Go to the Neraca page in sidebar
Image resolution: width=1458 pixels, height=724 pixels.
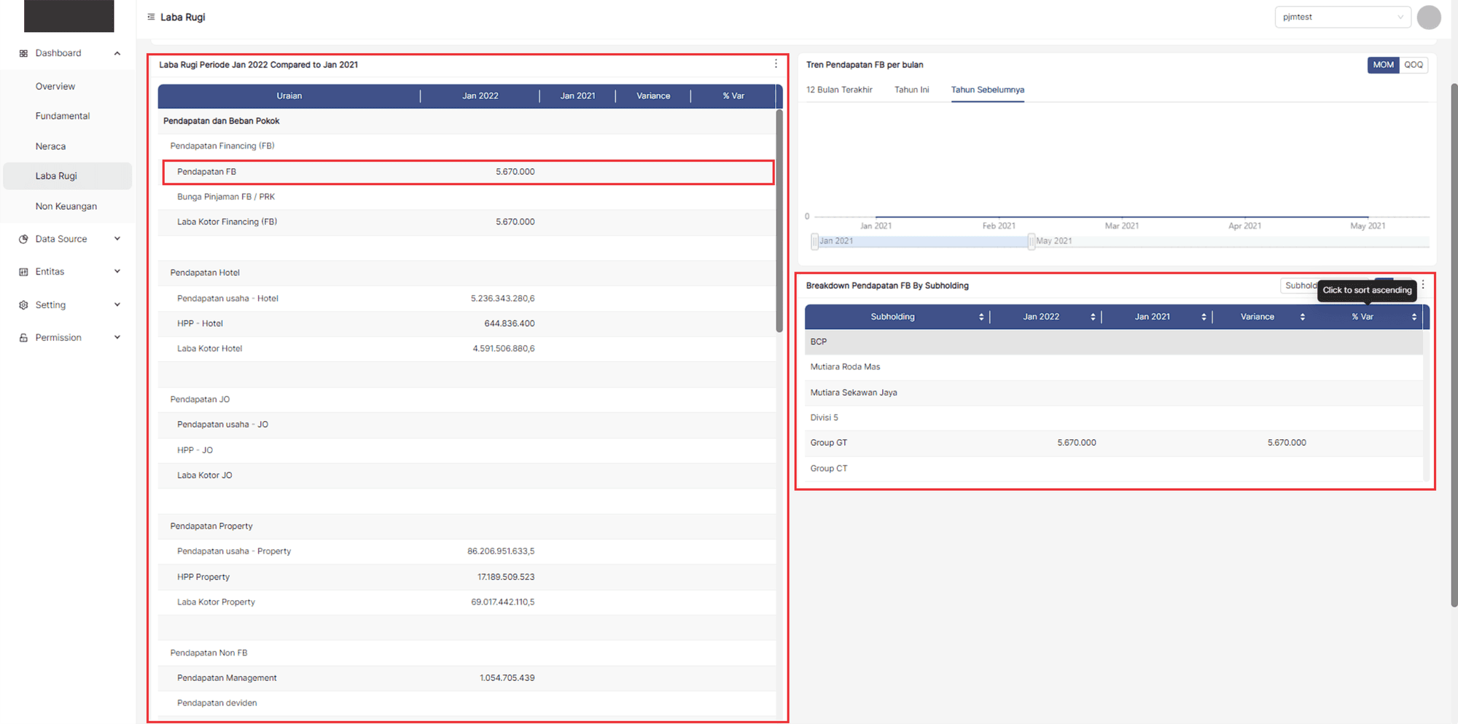(50, 146)
